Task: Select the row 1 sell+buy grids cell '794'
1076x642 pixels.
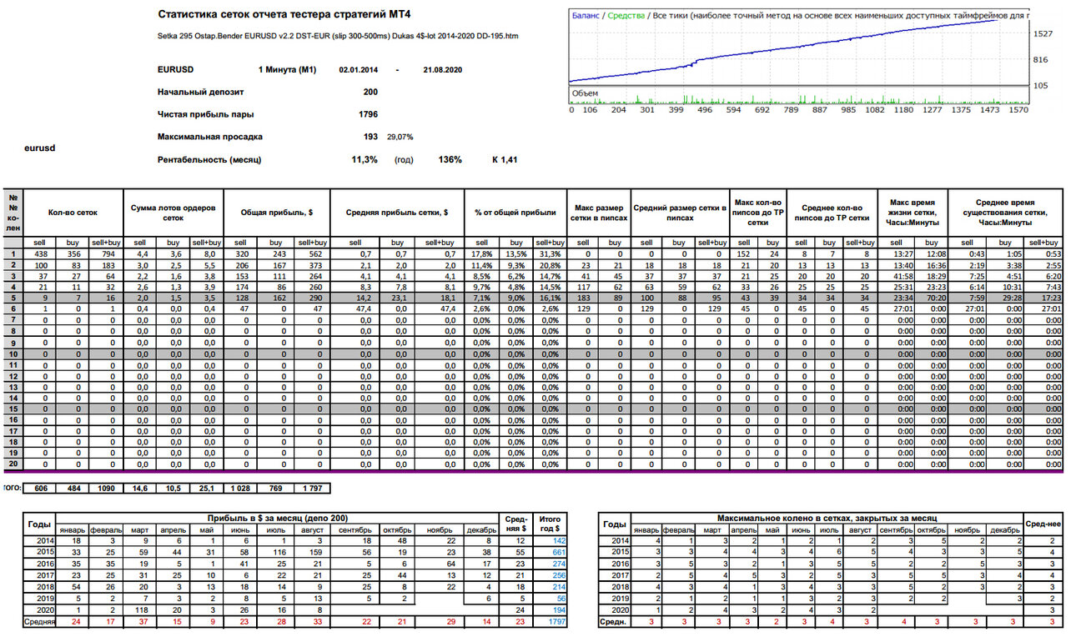Action: [x=106, y=253]
